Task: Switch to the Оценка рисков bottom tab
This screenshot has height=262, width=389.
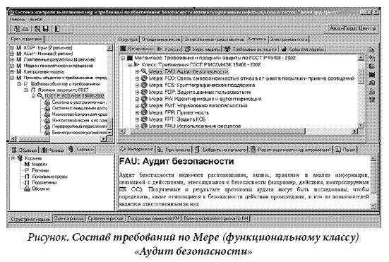Action: (x=69, y=219)
